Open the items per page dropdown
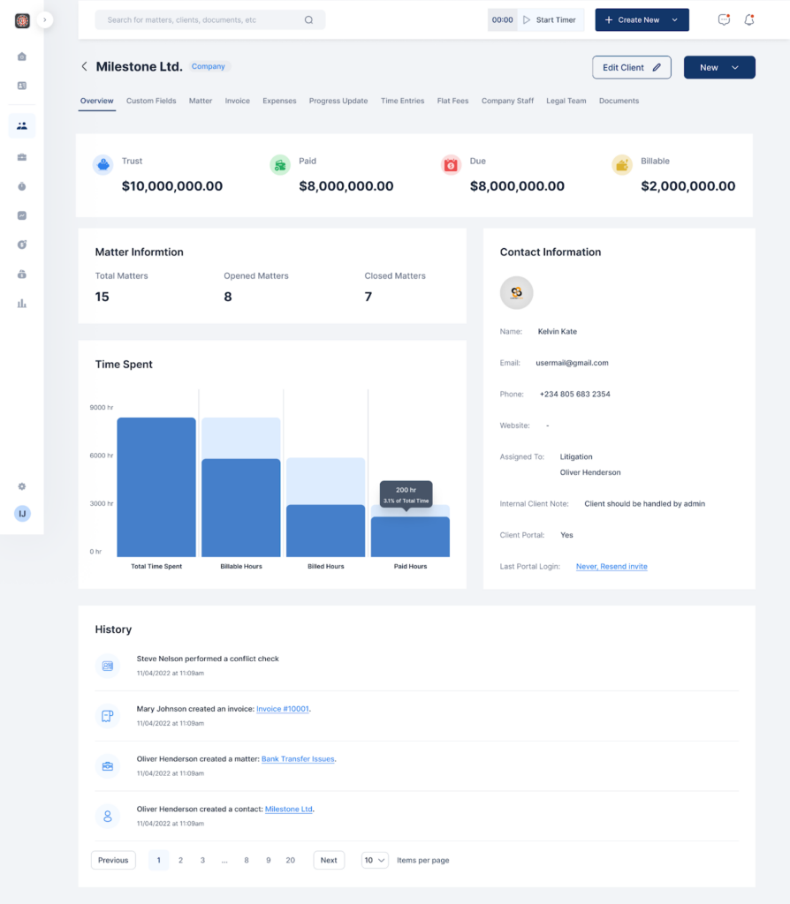Viewport: 790px width, 904px height. pos(375,860)
